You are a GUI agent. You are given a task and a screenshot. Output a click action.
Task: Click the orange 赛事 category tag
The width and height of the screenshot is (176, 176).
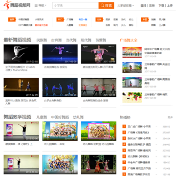click(x=12, y=20)
